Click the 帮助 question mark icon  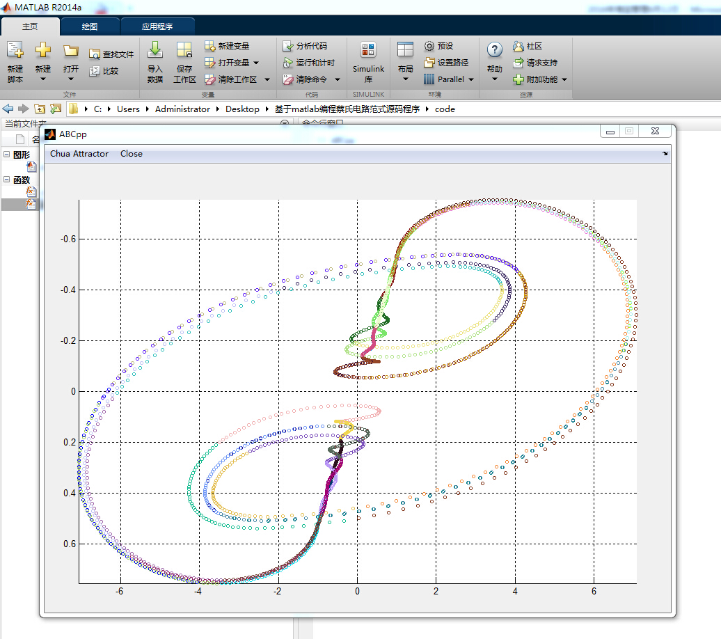(495, 49)
